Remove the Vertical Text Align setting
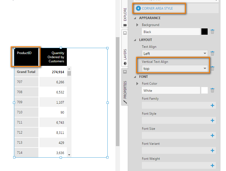The image size is (226, 171). pyautogui.click(x=212, y=68)
